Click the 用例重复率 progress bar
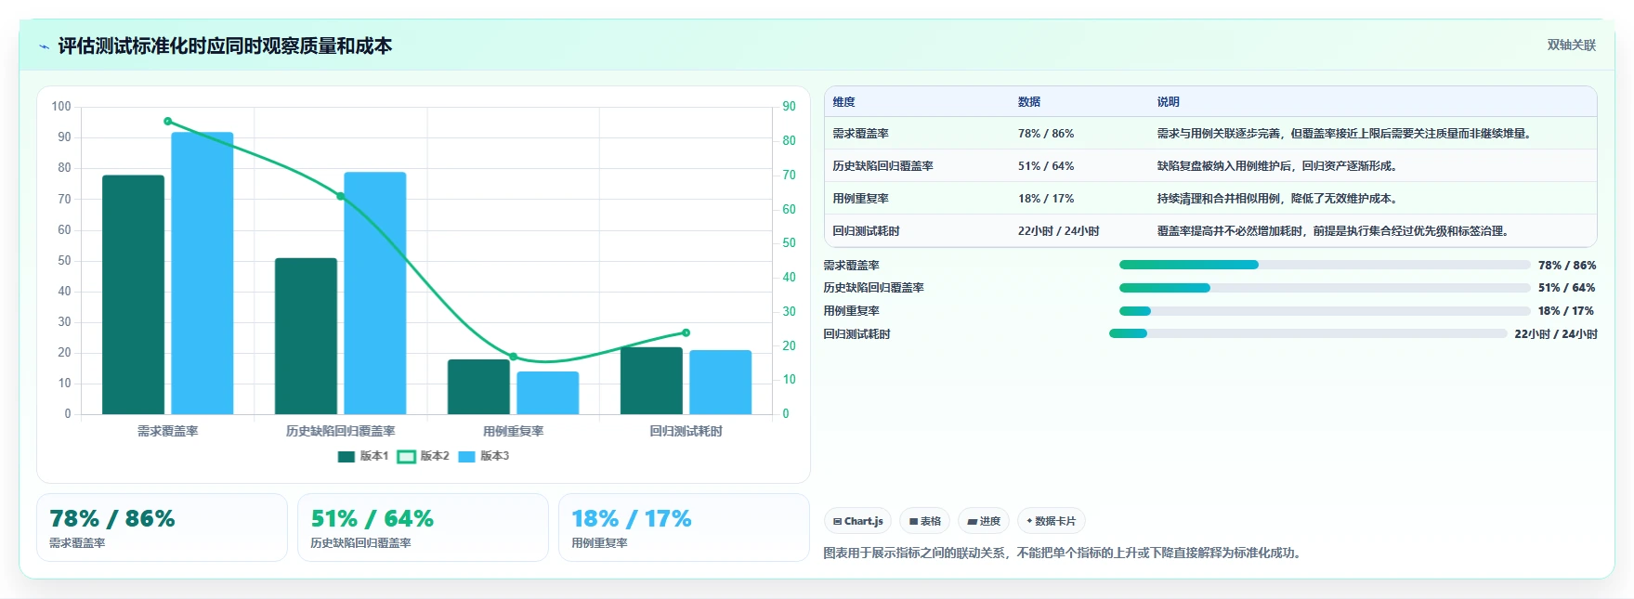The image size is (1634, 599). coord(1325,311)
